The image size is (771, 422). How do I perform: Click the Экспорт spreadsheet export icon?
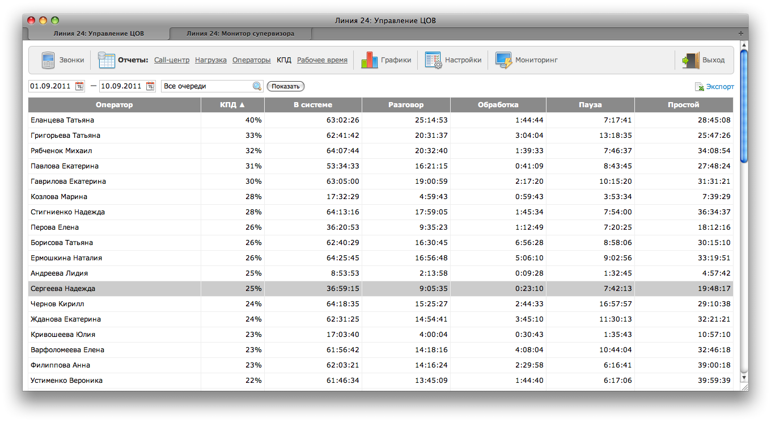pos(700,87)
